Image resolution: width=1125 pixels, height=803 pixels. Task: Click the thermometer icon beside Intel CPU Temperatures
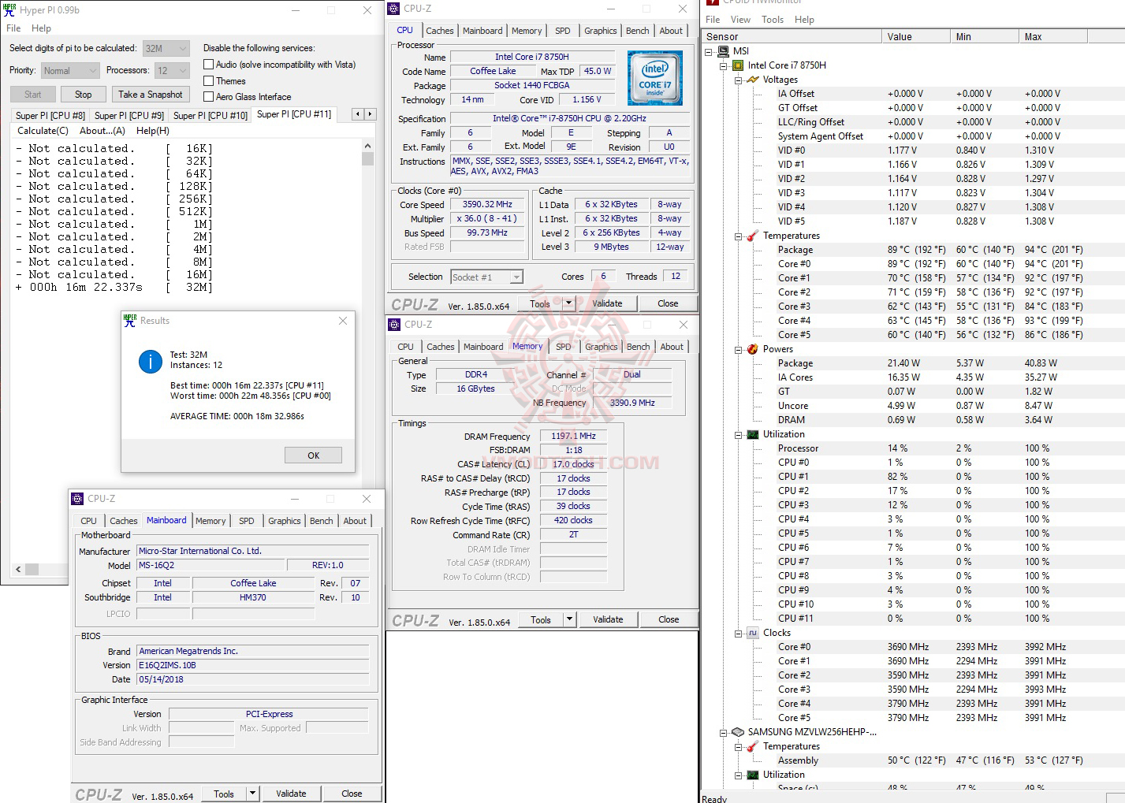point(753,236)
